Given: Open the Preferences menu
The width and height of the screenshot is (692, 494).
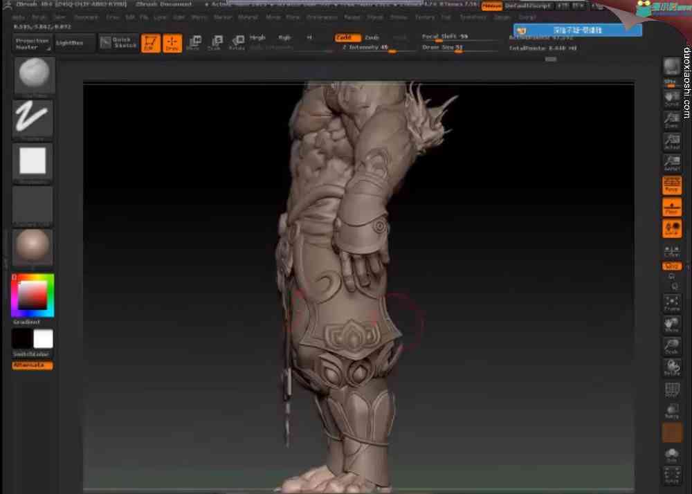Looking at the screenshot, I should [322, 17].
